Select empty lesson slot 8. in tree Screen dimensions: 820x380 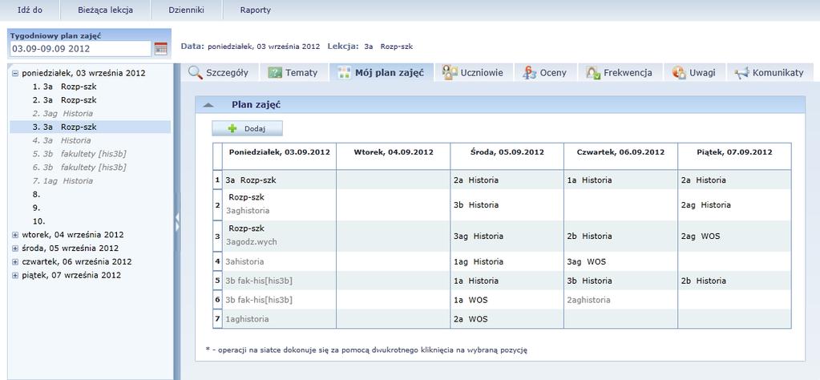click(x=36, y=195)
